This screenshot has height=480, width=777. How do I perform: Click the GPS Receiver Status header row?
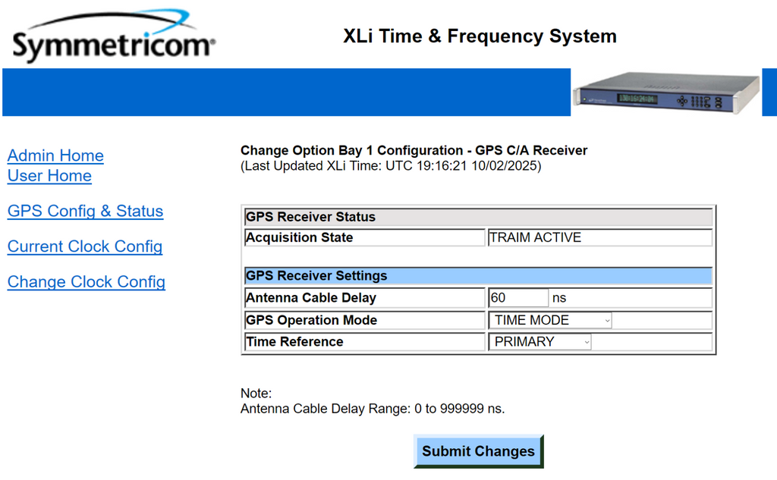tap(478, 217)
